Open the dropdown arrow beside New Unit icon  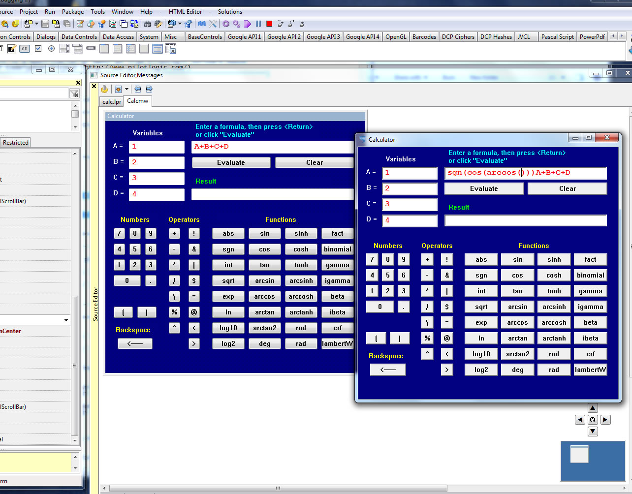click(x=36, y=24)
